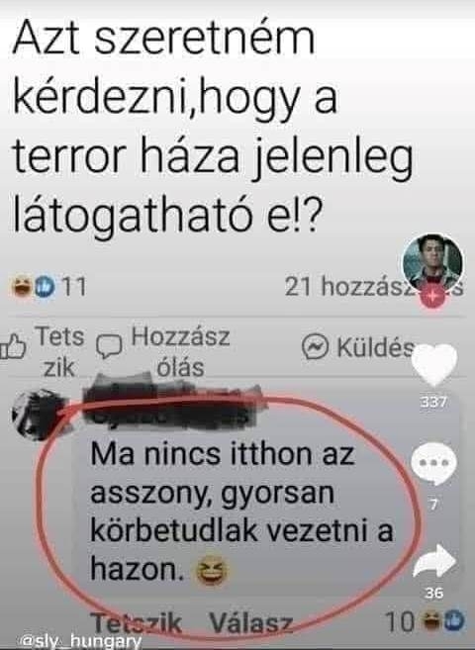Tap the white heart like icon

[x=434, y=365]
